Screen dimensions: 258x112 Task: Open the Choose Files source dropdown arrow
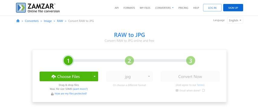95,76
